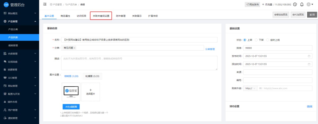Click the plus icon to select an image
The image size is (318, 124).
click(x=91, y=90)
